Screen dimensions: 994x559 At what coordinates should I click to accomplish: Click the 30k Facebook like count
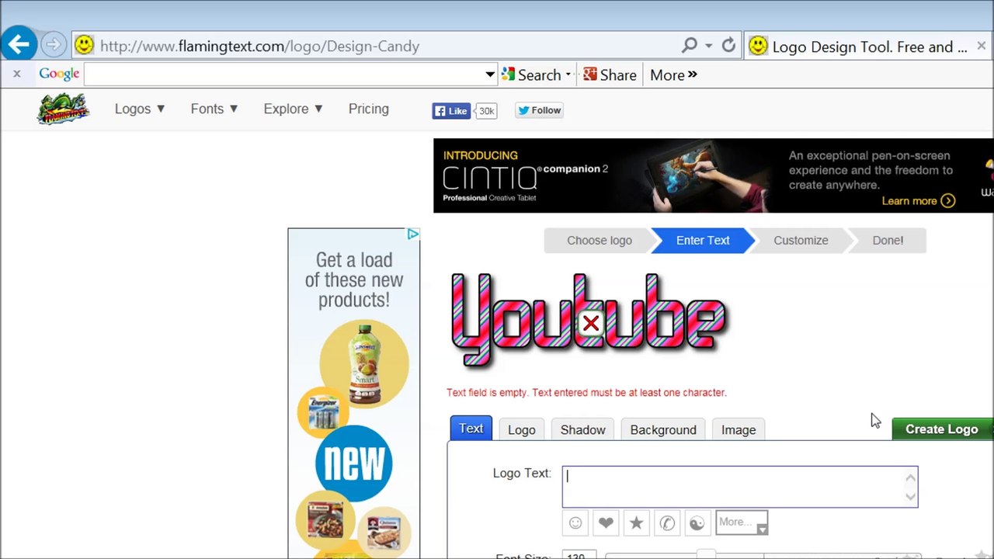click(486, 111)
